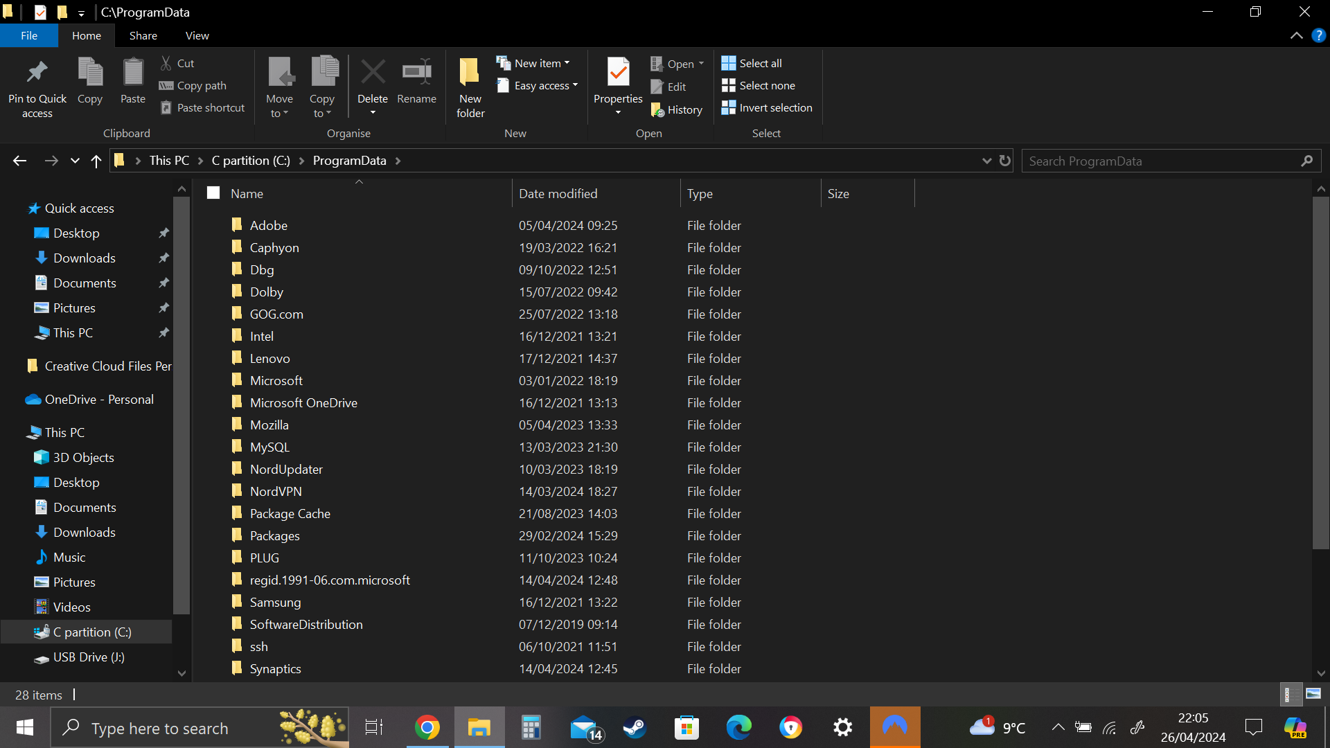Switch to the View tab
The height and width of the screenshot is (748, 1330).
(197, 35)
